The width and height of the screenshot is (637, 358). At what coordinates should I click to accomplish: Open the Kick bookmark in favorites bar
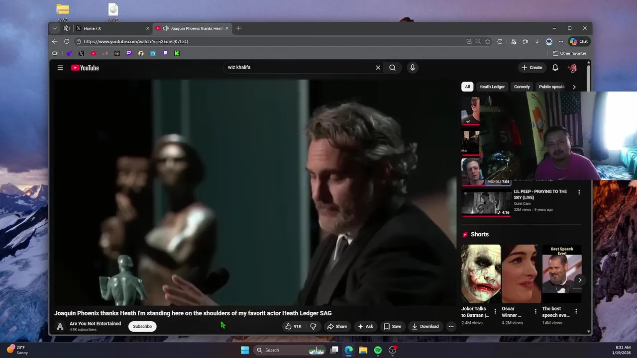(x=177, y=53)
